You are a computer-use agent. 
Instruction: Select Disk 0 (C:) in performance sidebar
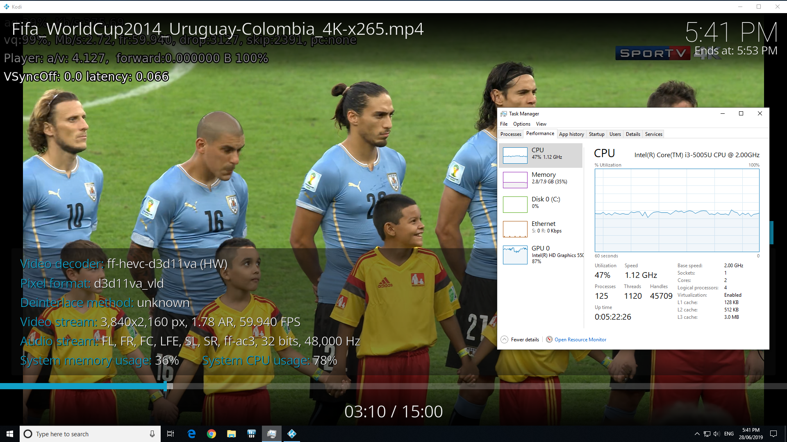tap(541, 205)
